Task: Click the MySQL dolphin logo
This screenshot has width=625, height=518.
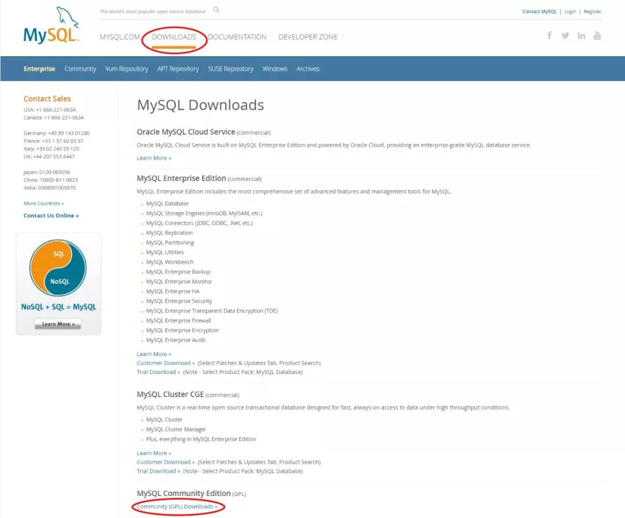Action: (x=52, y=25)
